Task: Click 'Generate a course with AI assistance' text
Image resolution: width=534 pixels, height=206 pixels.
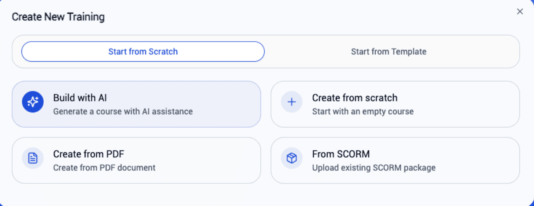Action: (123, 111)
